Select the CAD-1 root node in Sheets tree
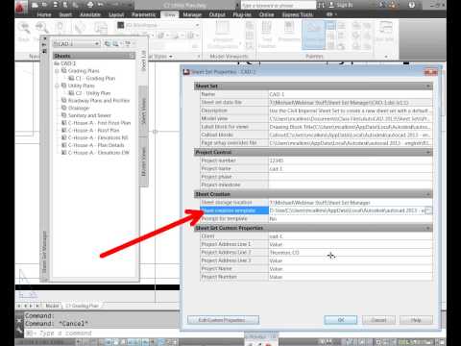The height and width of the screenshot is (346, 461). [x=64, y=63]
